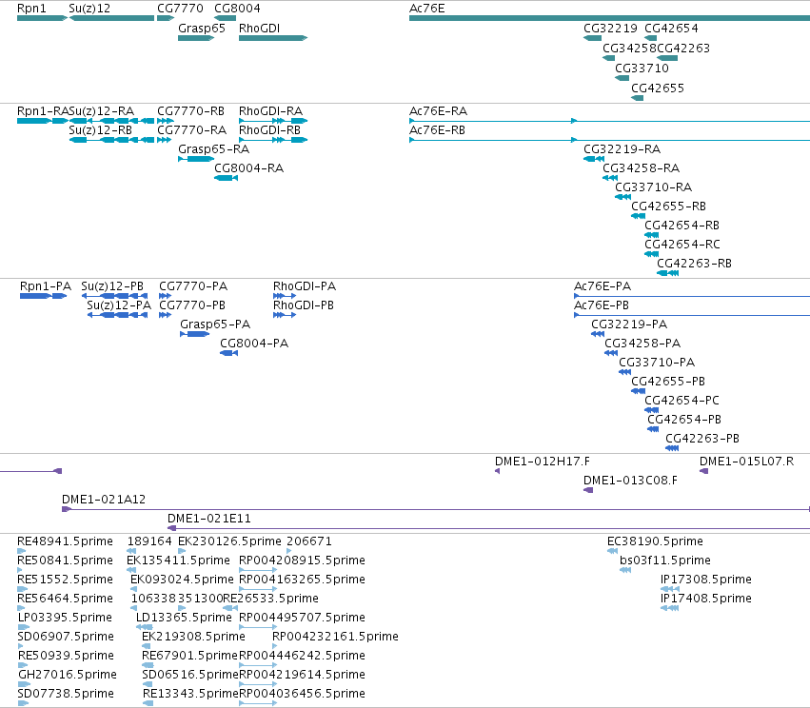The image size is (810, 708).
Task: Click the Rpn1-RA transcript label
Action: [43, 111]
